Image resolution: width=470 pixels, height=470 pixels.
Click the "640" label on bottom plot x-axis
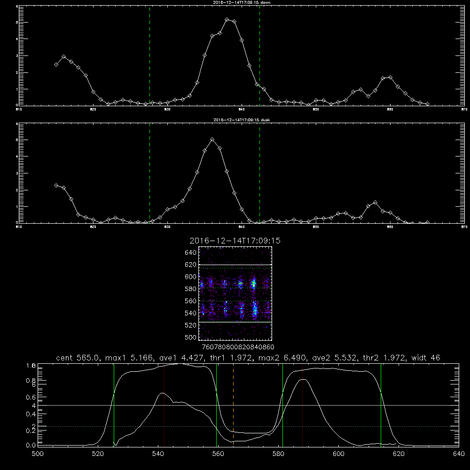(x=459, y=454)
